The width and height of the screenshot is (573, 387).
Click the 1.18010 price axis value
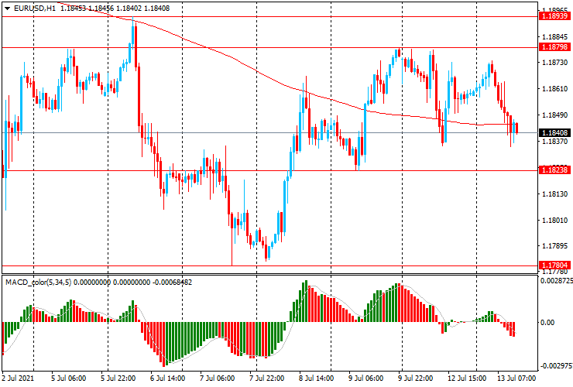tap(555, 221)
